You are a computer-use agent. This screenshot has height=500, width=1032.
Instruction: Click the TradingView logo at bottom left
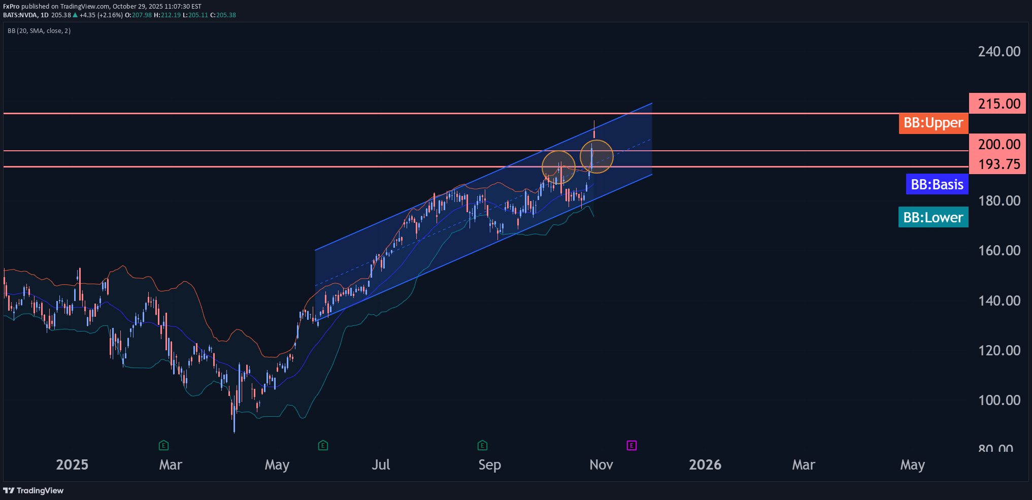coord(34,490)
